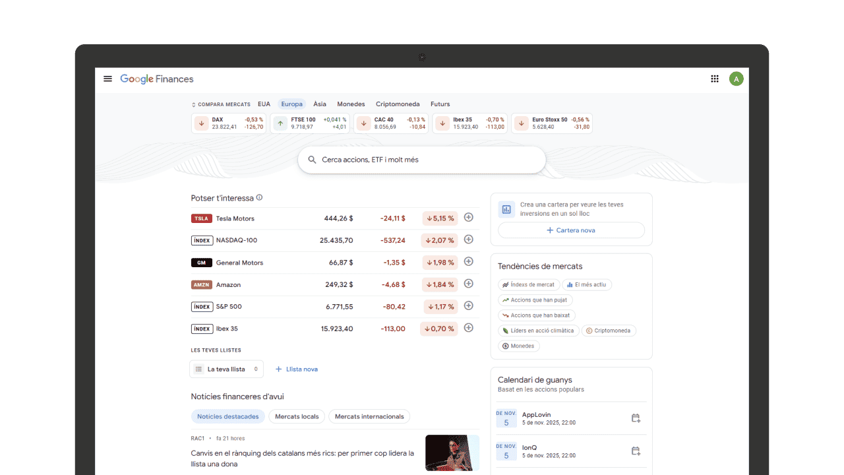Viewport: 844px width, 475px height.
Task: View info tooltip next to Potser t'interessa
Action: point(260,197)
